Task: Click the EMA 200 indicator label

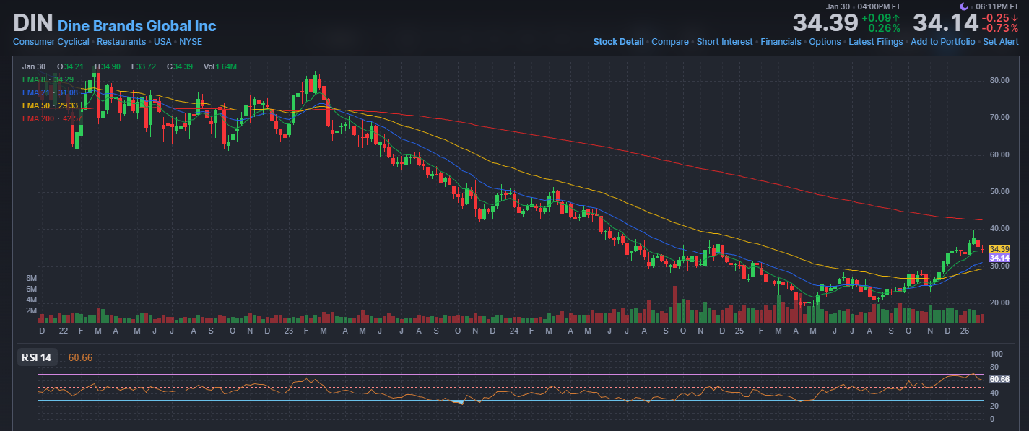Action: (52, 118)
